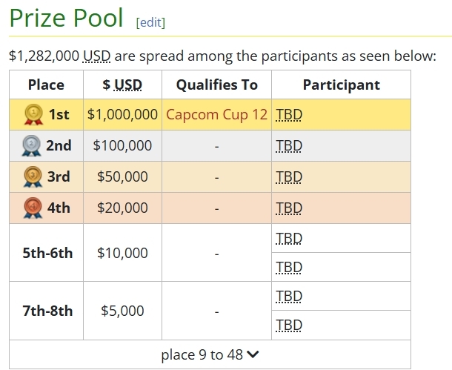452x370 pixels.
Task: Click the USD abbreviation in the summary sentence
Action: (x=97, y=56)
